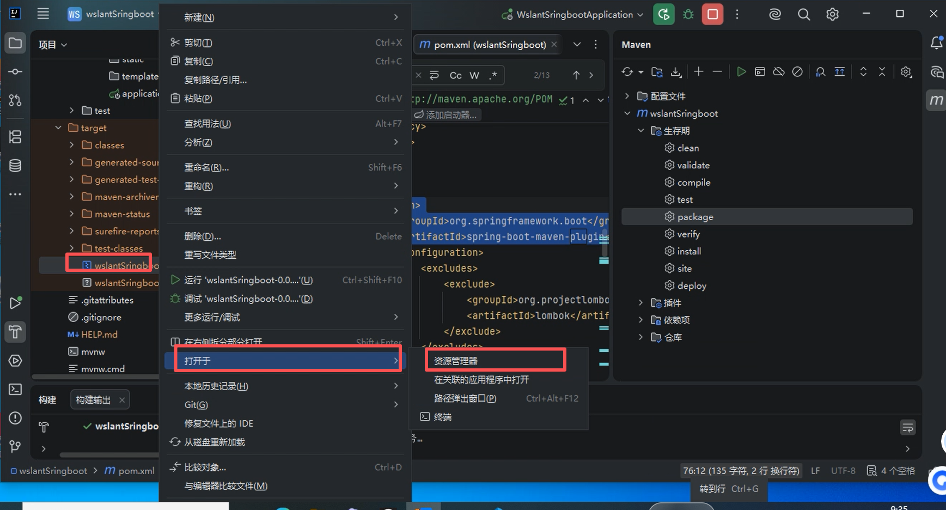This screenshot has width=946, height=510.
Task: Click 查找用法(U) context menu item
Action: click(x=285, y=124)
